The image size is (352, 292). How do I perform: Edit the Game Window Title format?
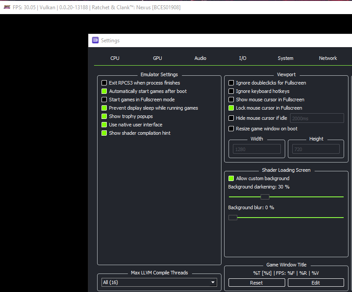[x=316, y=283]
